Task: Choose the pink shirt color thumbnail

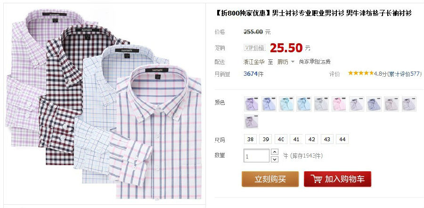Action: pos(339,104)
